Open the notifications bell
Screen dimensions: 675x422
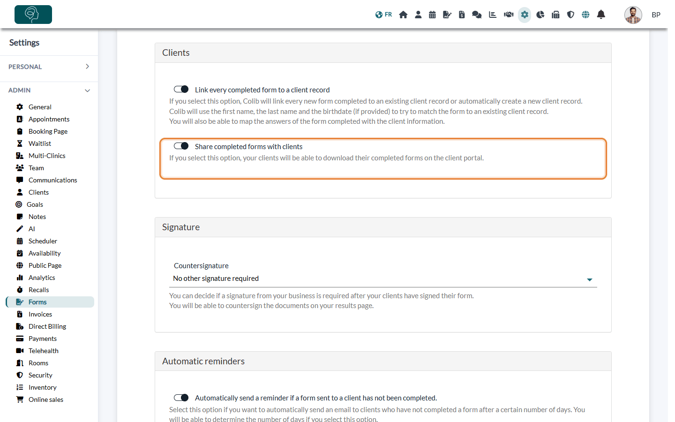[x=601, y=15]
